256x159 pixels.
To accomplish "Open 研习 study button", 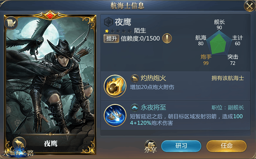I will (x=181, y=146).
